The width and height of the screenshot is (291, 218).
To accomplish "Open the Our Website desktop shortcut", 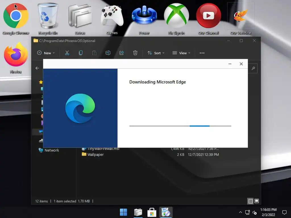I will [240, 18].
